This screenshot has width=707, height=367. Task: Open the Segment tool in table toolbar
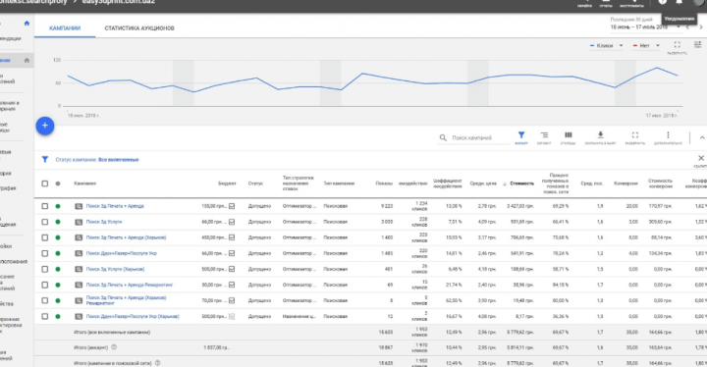tap(544, 137)
